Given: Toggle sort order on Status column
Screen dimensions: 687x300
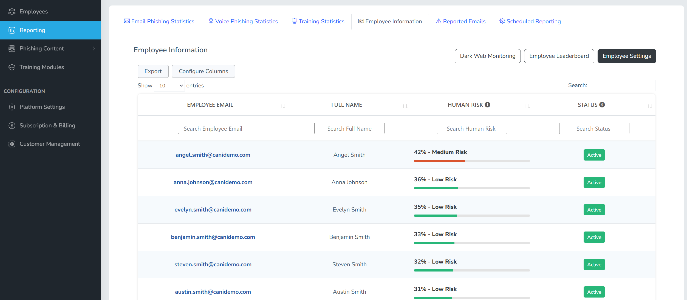Looking at the screenshot, I should (649, 106).
